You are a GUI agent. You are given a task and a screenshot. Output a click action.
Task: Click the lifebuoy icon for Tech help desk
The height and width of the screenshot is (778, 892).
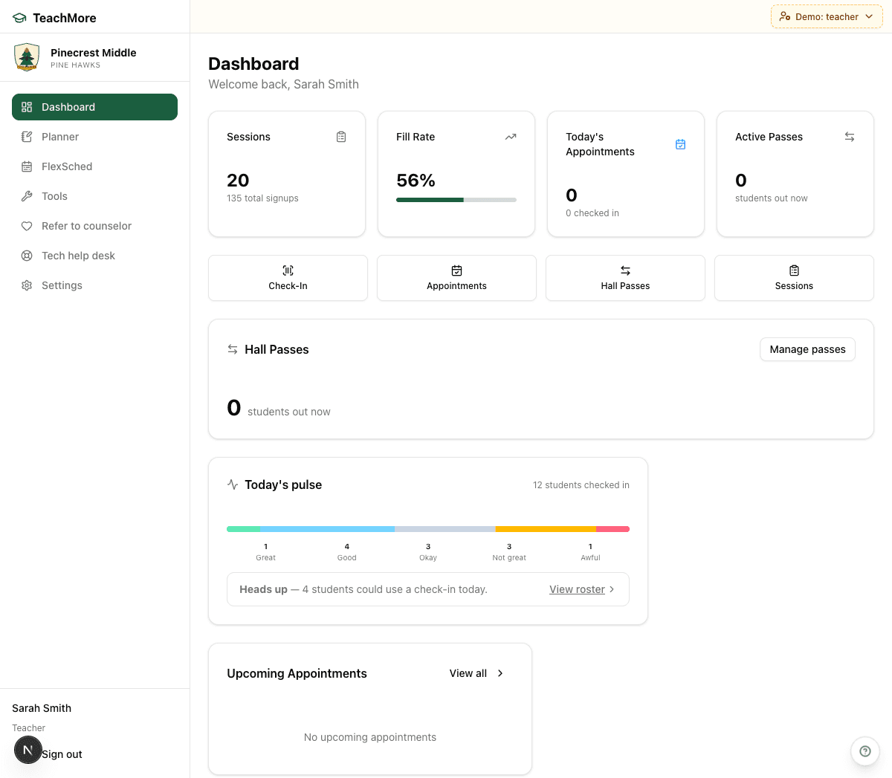(x=27, y=256)
